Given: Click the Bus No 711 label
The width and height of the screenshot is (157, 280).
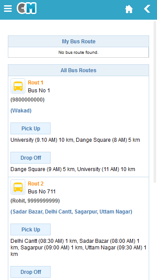Looking at the screenshot, I should pos(42,192).
